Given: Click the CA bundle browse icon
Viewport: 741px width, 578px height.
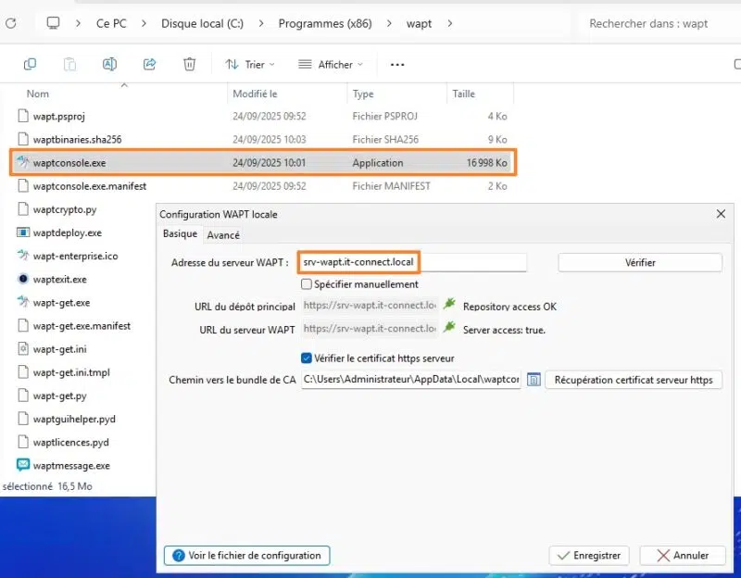Looking at the screenshot, I should click(x=534, y=380).
